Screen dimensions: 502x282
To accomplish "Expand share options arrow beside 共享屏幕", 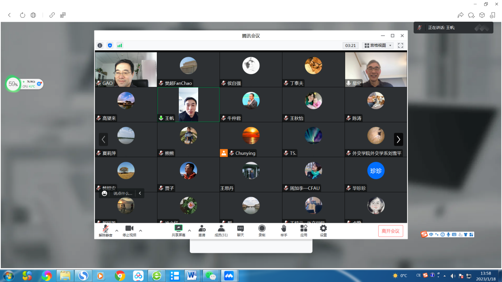I will point(189,231).
